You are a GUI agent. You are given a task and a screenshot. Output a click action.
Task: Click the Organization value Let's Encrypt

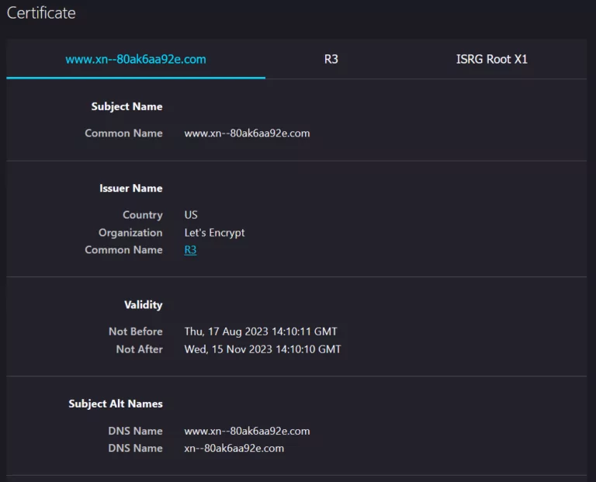214,232
